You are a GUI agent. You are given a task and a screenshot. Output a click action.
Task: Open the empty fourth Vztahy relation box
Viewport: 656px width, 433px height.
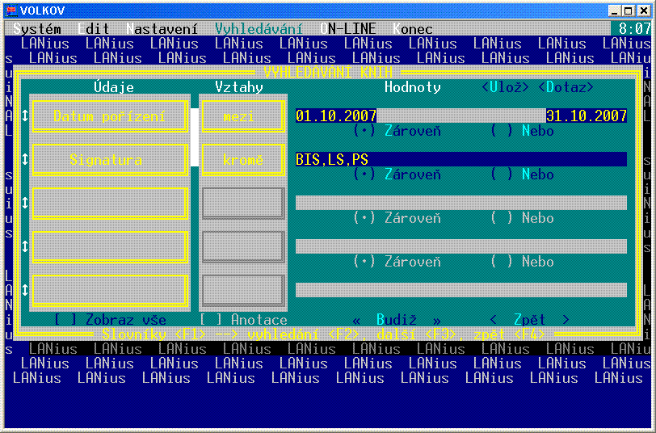(243, 246)
